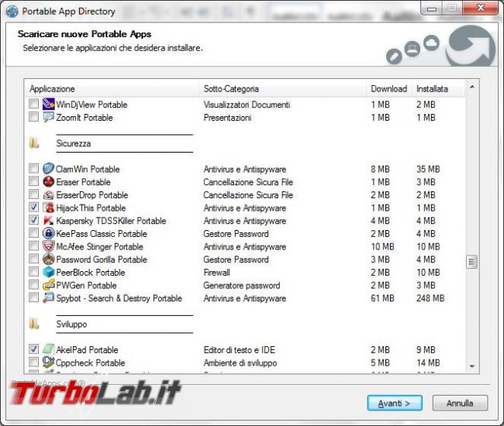504x426 pixels.
Task: Uncheck the HijackThis Portable checkbox
Action: [x=33, y=207]
